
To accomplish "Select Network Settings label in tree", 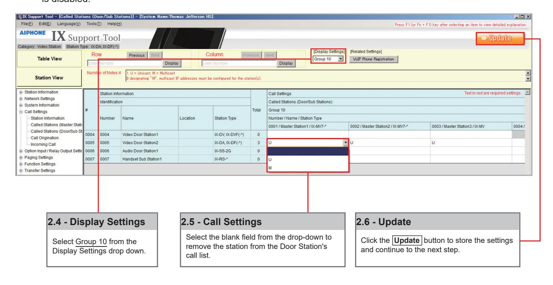I will click(x=40, y=98).
